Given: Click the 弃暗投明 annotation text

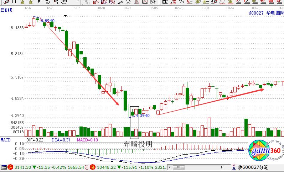Looking at the screenshot, I should tap(138, 144).
